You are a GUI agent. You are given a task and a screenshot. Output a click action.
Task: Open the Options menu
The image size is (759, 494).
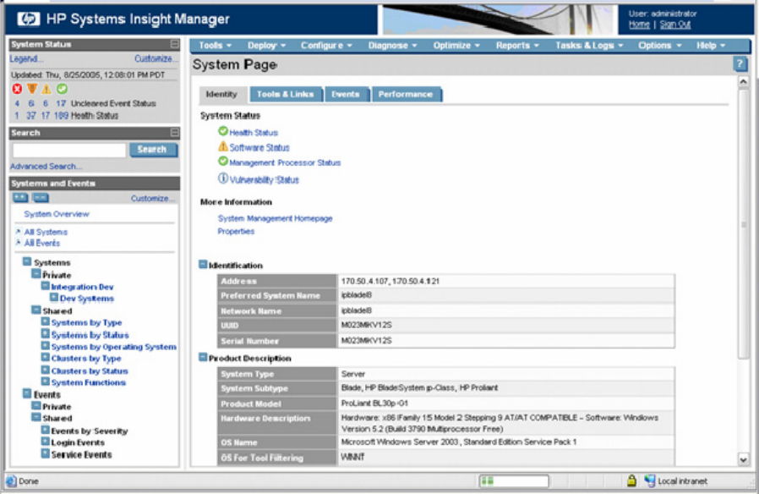click(660, 46)
